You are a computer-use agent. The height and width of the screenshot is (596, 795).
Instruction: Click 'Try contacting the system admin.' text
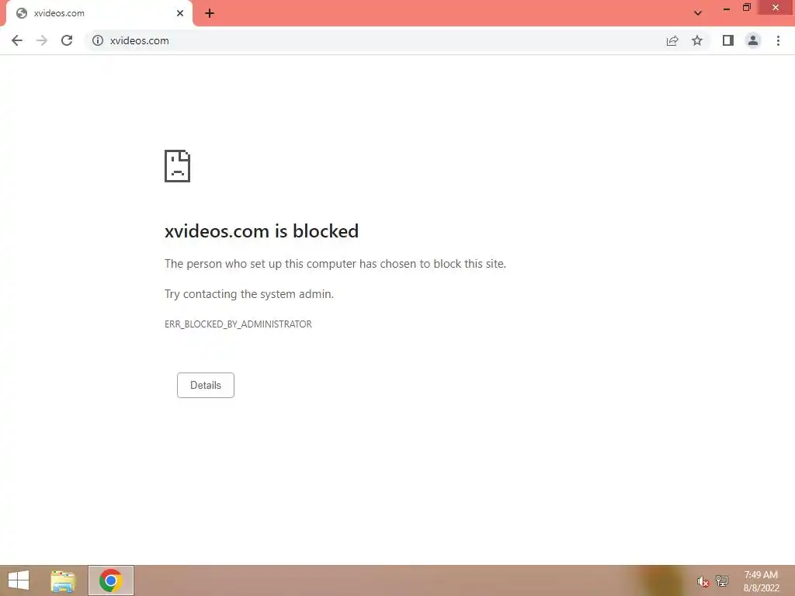pyautogui.click(x=249, y=294)
